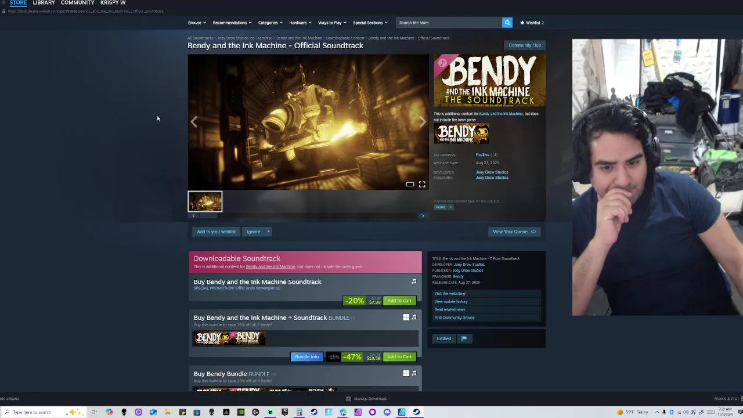Open the Windows notification center icon
The height and width of the screenshot is (418, 743).
pyautogui.click(x=740, y=412)
